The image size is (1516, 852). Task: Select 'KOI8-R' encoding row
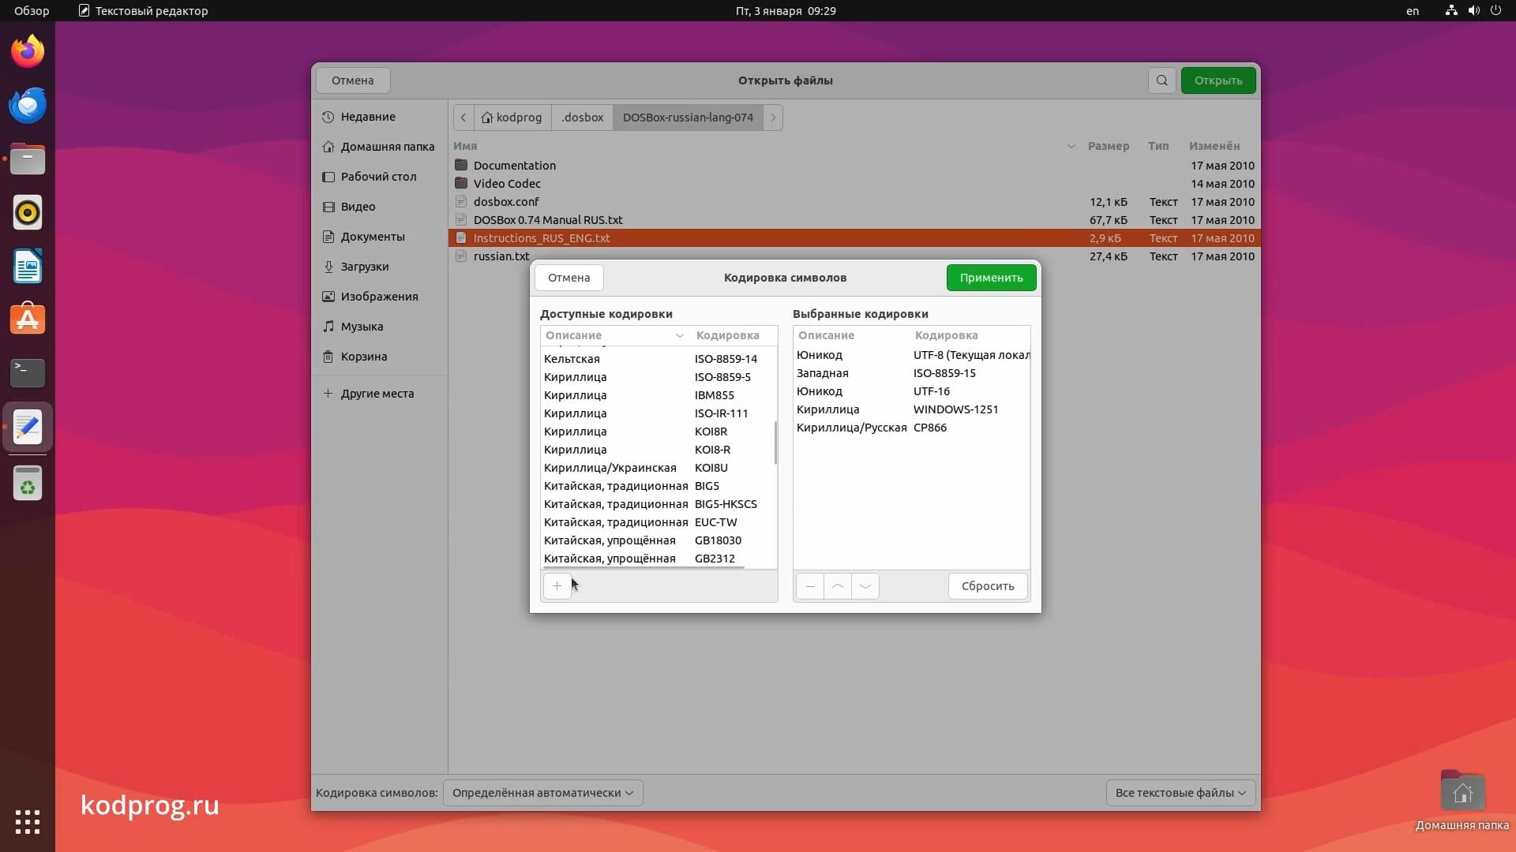tap(658, 450)
